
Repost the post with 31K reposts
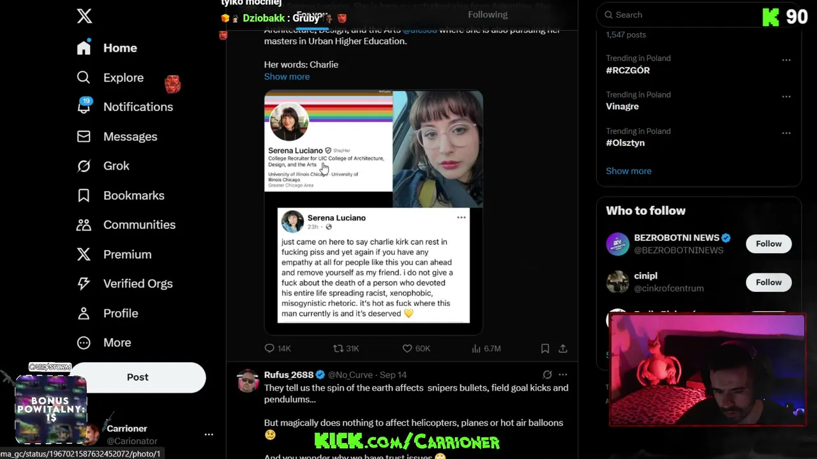pos(346,349)
